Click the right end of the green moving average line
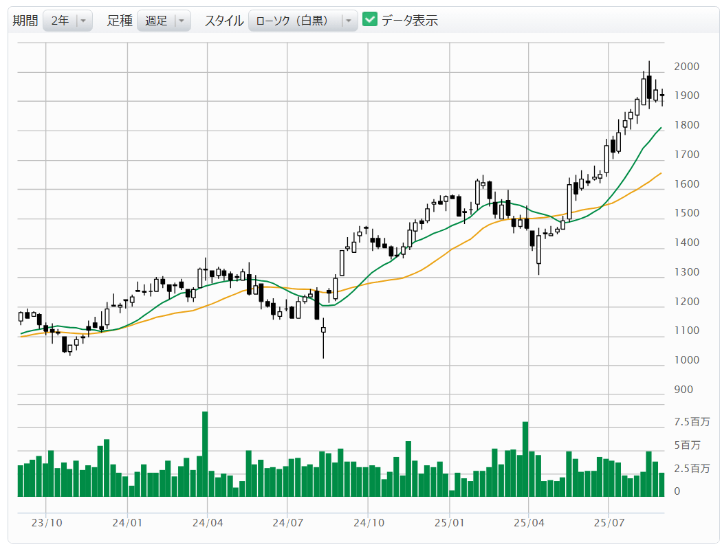 (x=661, y=128)
